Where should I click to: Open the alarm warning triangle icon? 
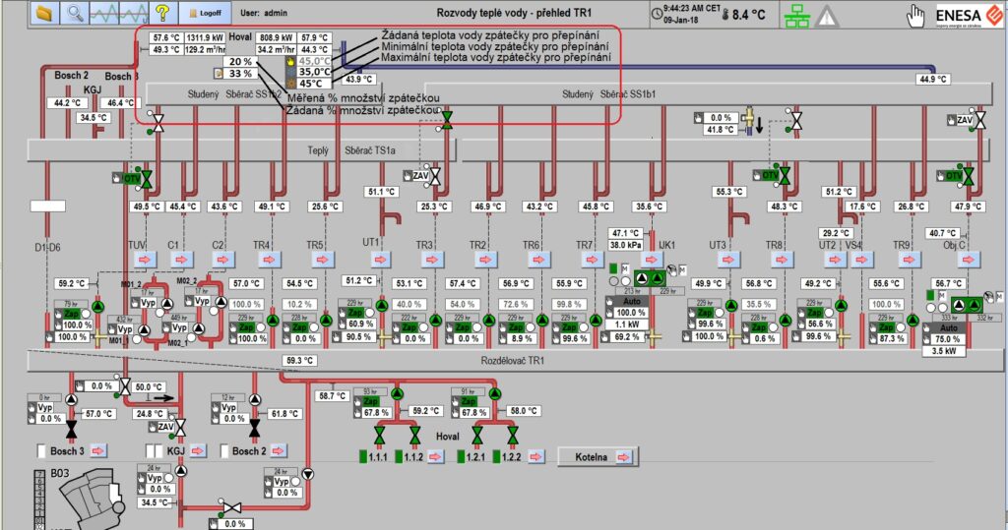[x=827, y=16]
